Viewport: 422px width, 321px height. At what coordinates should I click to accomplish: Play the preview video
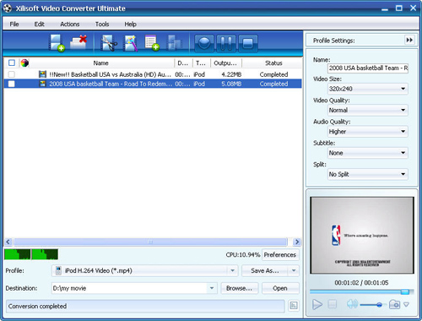(x=317, y=304)
